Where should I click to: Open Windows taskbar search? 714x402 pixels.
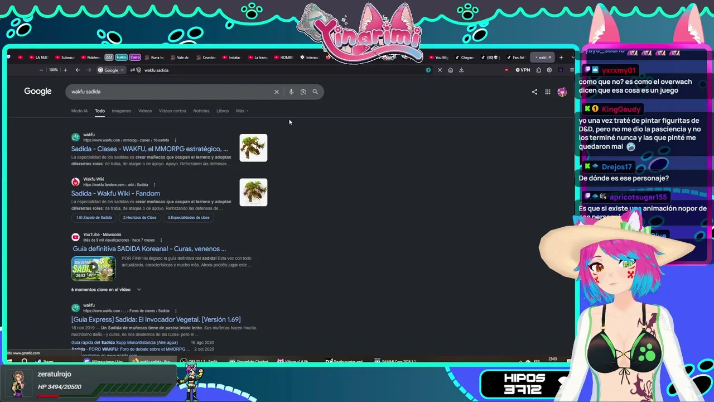pos(25,361)
